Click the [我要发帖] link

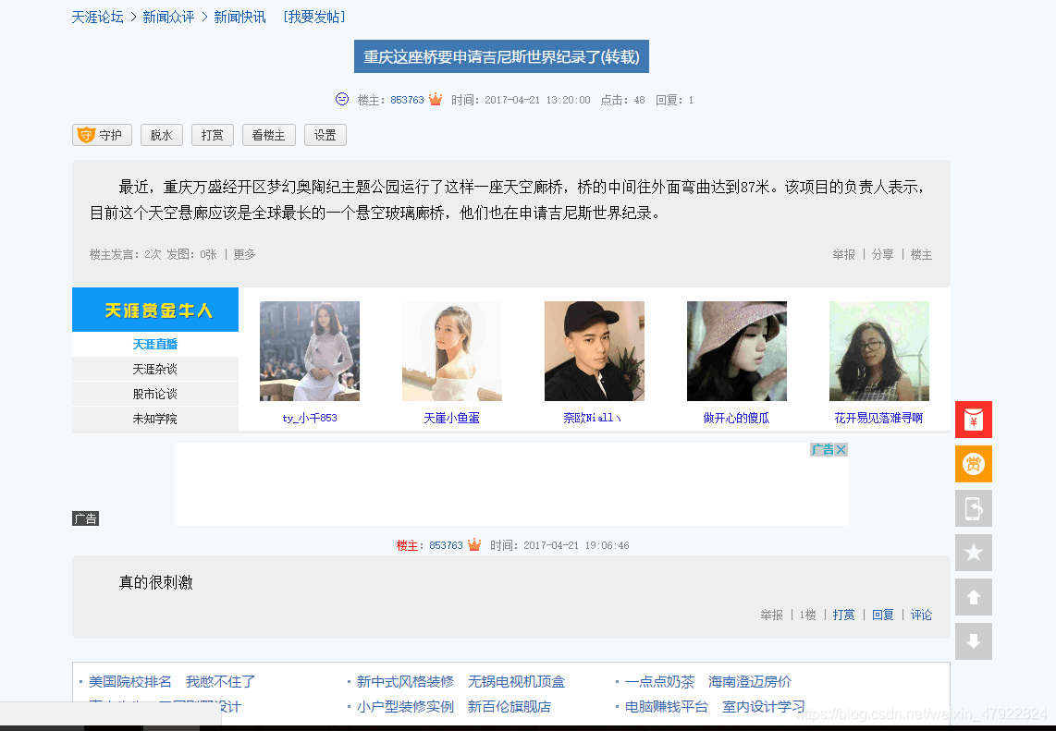[x=314, y=17]
